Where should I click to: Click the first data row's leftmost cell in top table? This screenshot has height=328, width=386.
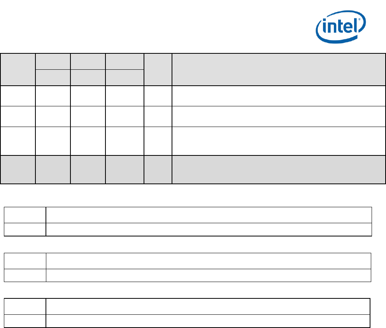point(18,96)
